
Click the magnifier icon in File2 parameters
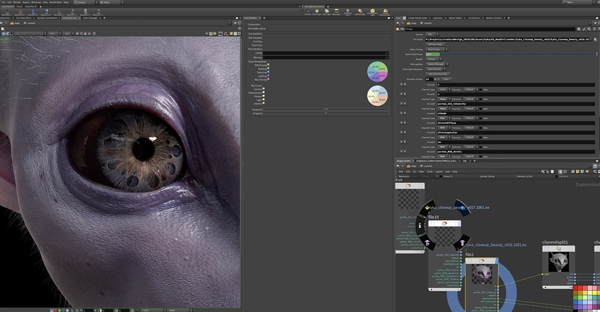[589, 29]
